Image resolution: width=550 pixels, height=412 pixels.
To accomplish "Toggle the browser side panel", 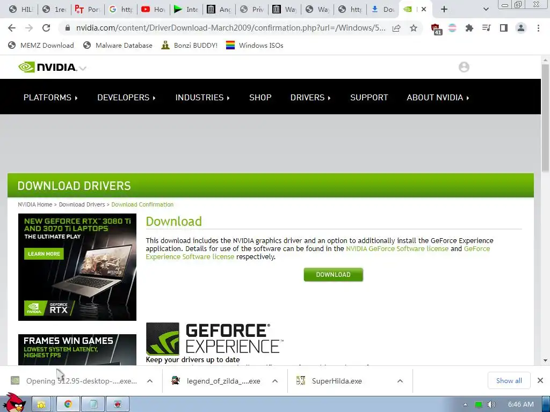I will 504,28.
